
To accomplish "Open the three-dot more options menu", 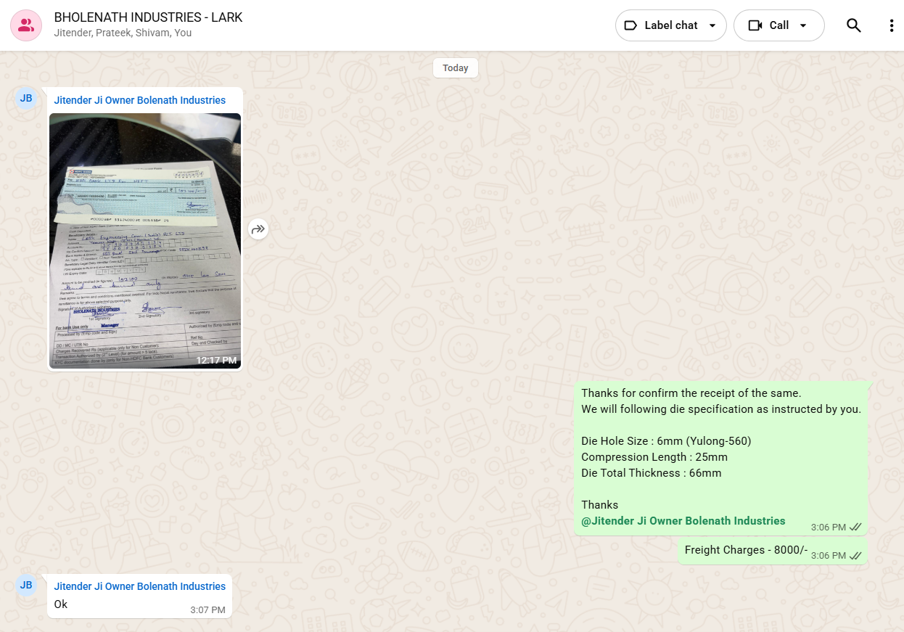I will coord(892,25).
